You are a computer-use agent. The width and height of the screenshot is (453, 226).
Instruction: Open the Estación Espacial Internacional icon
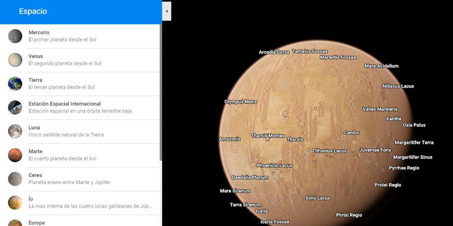(15, 107)
